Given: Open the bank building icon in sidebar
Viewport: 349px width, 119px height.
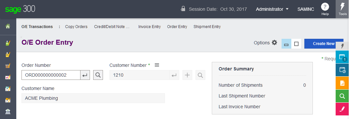Looking at the screenshot, I should [x=8, y=111].
